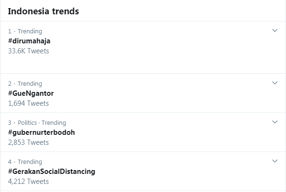
Task: Select the '3 · Politics · Trending' label
Action: tap(37, 123)
